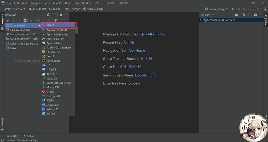Image resolution: width=268 pixels, height=142 pixels.
Task: Click Run with Coverage icon in top toolbar
Action: 244,9
